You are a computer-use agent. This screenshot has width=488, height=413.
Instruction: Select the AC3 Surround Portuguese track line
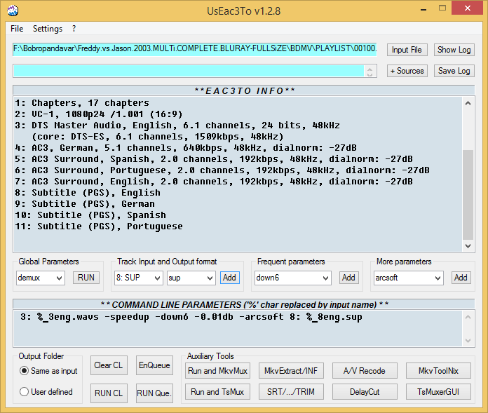pyautogui.click(x=222, y=170)
